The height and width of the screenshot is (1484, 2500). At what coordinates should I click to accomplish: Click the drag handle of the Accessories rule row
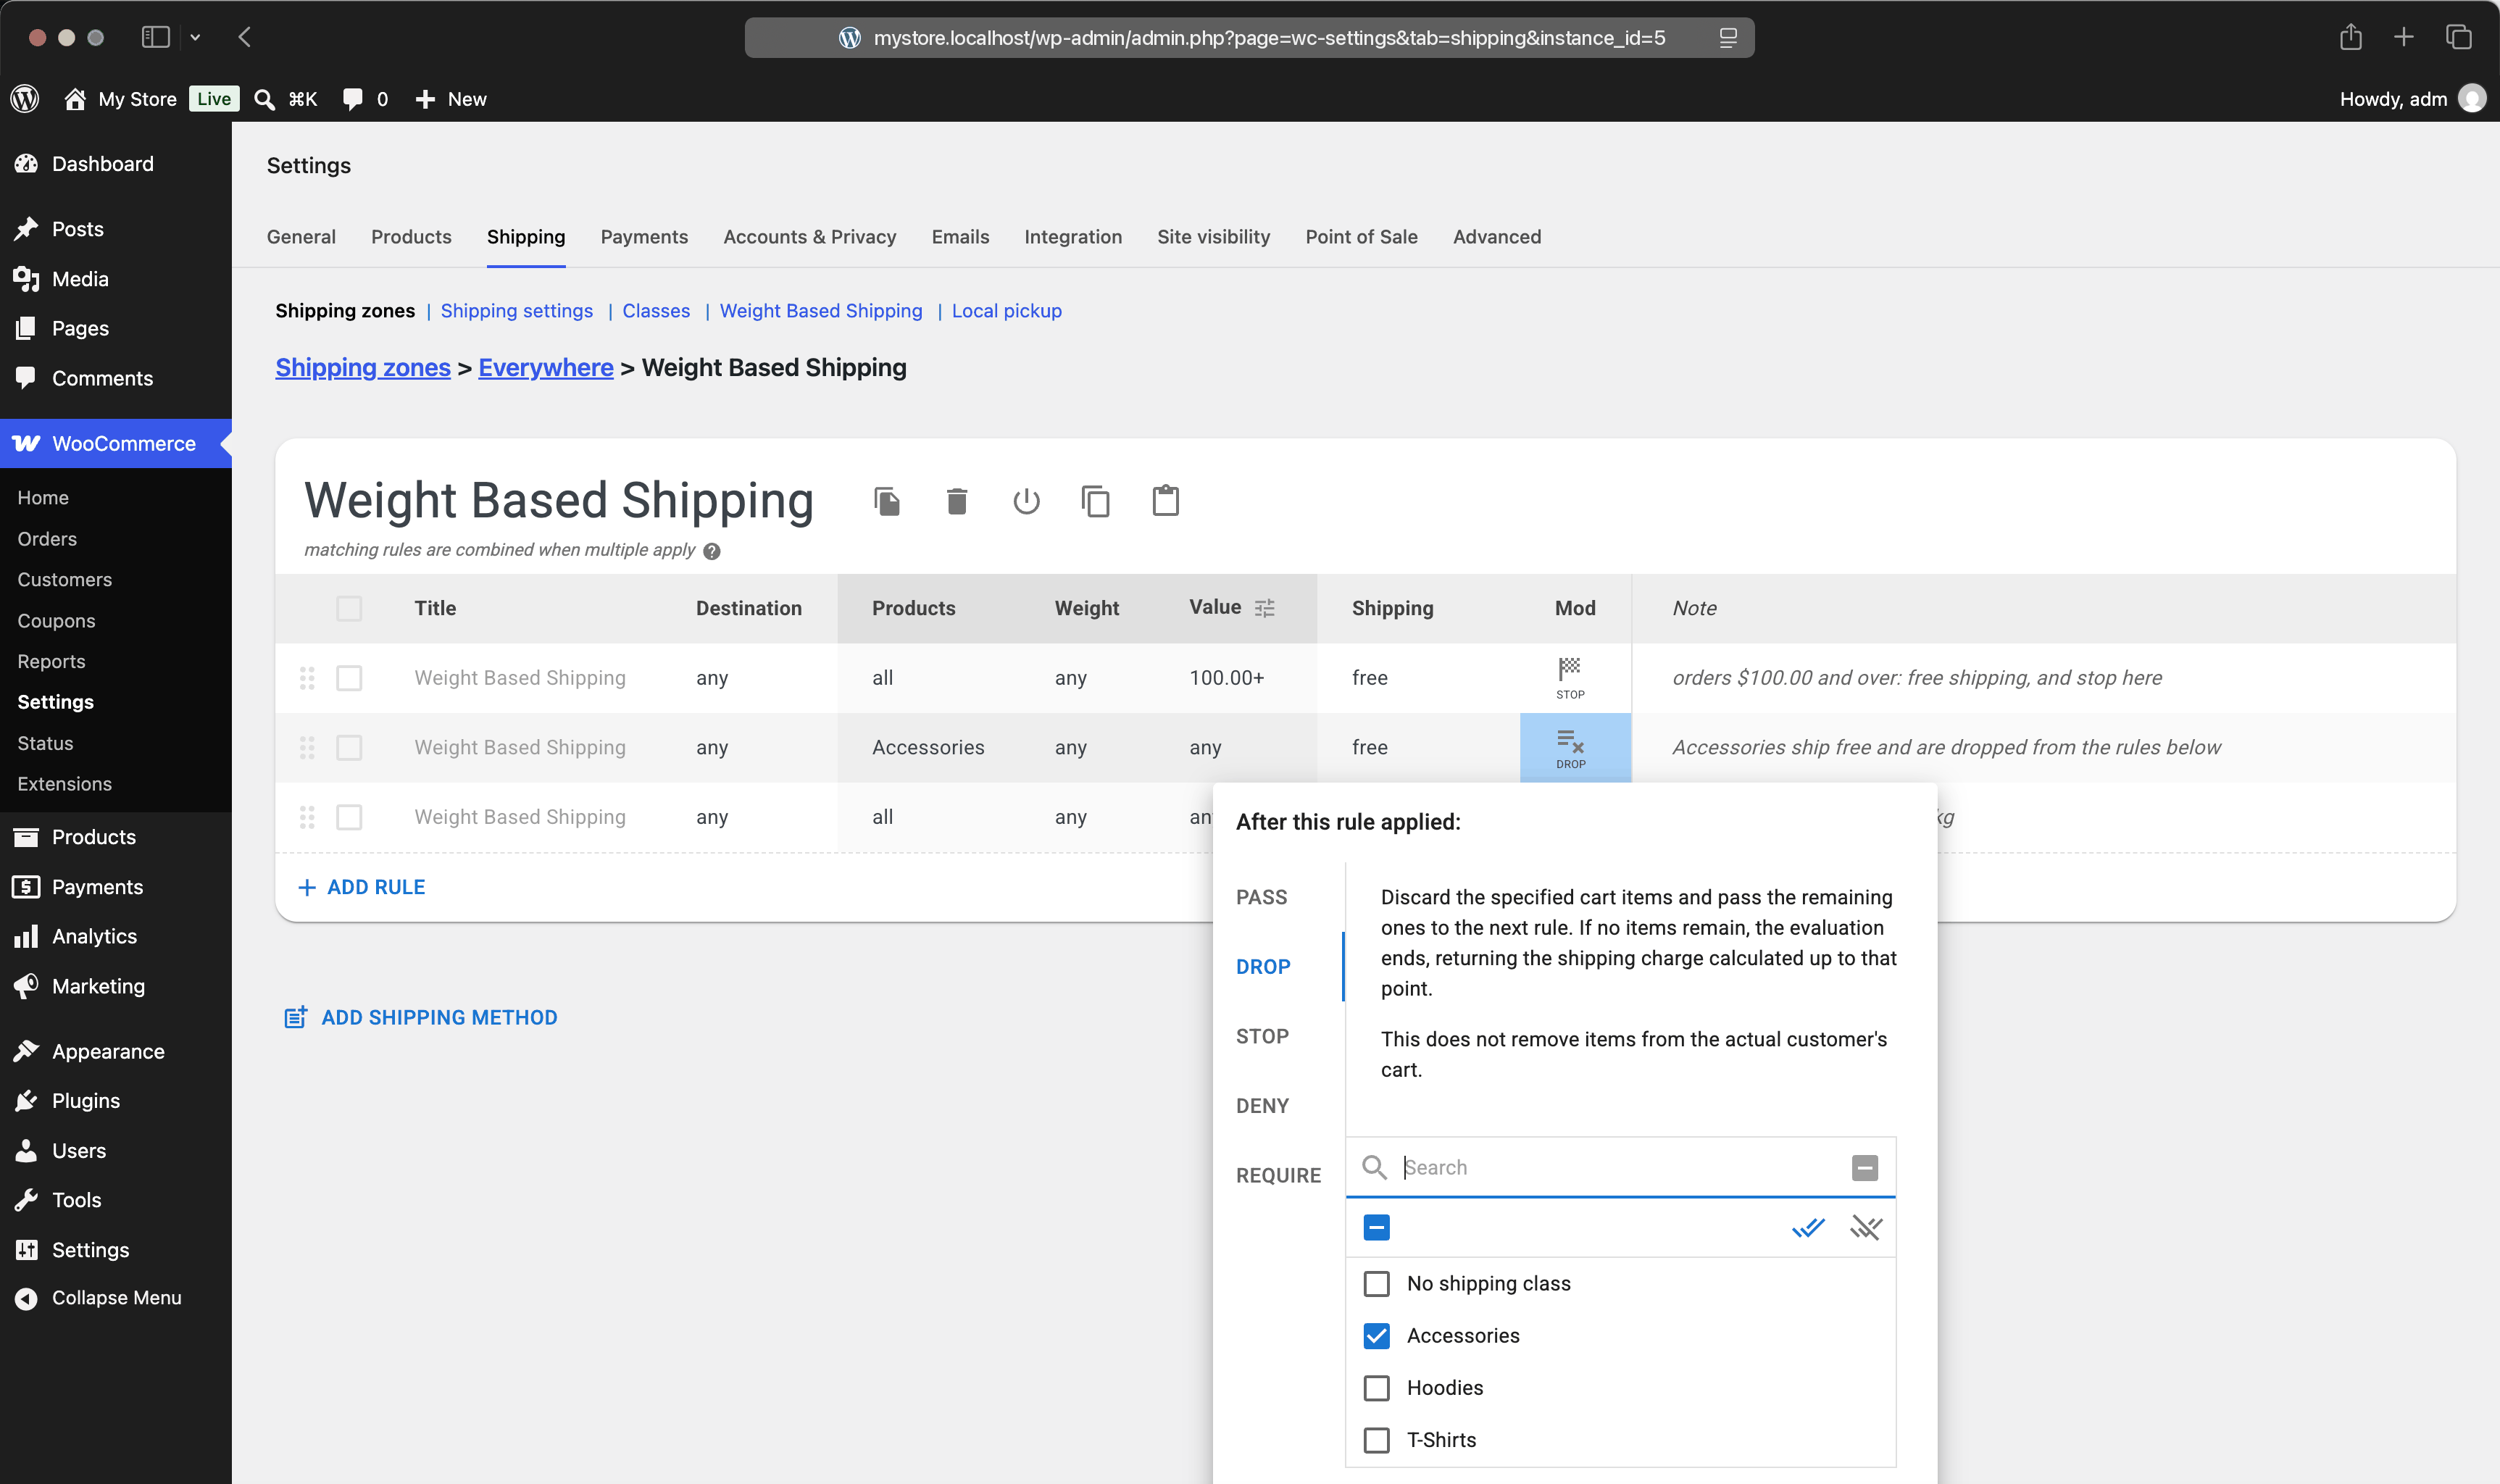click(x=307, y=748)
